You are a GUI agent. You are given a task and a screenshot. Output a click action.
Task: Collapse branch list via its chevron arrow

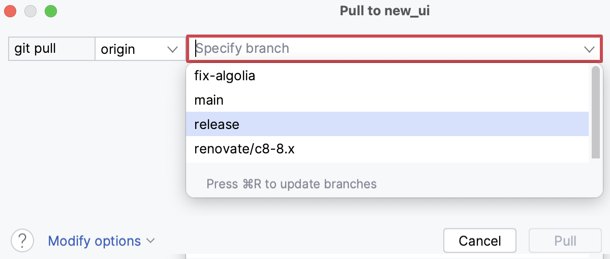[x=589, y=49]
